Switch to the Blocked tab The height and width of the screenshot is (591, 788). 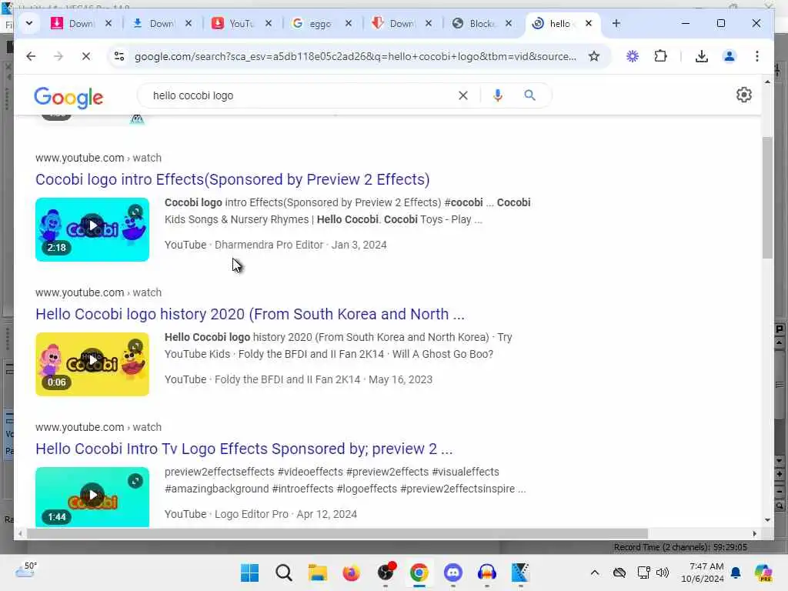(482, 23)
